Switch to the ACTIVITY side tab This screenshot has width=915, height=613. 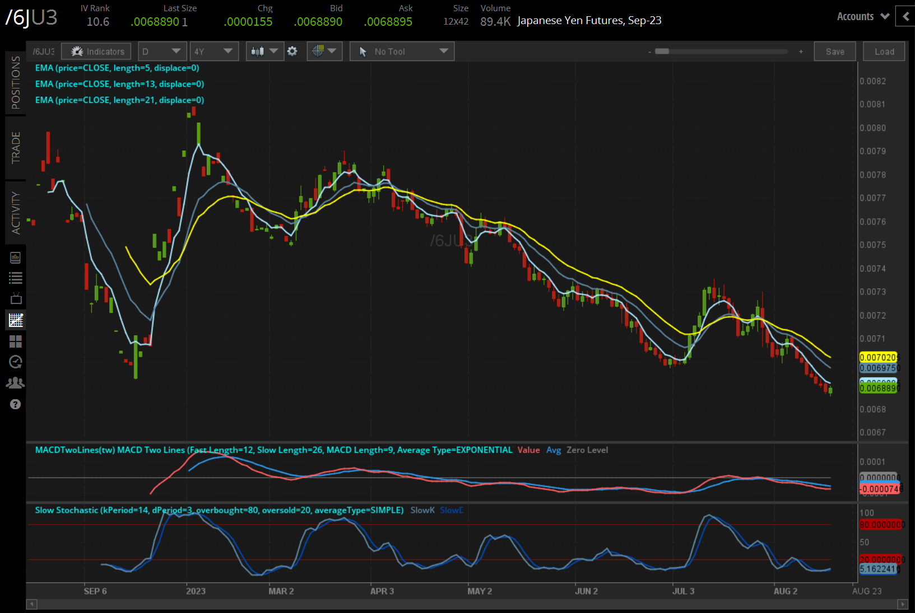16,213
